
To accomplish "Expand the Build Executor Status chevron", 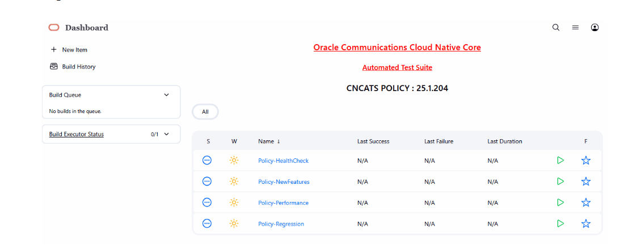I will click(166, 134).
